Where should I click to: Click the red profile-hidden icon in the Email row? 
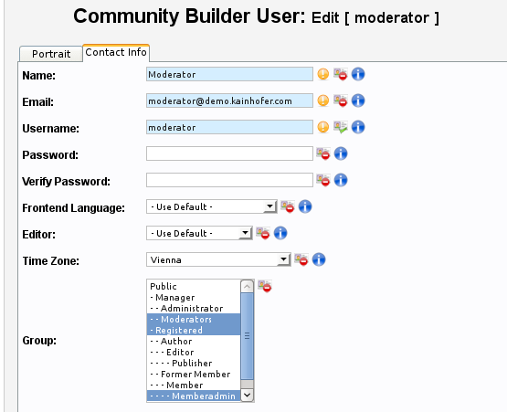point(341,100)
